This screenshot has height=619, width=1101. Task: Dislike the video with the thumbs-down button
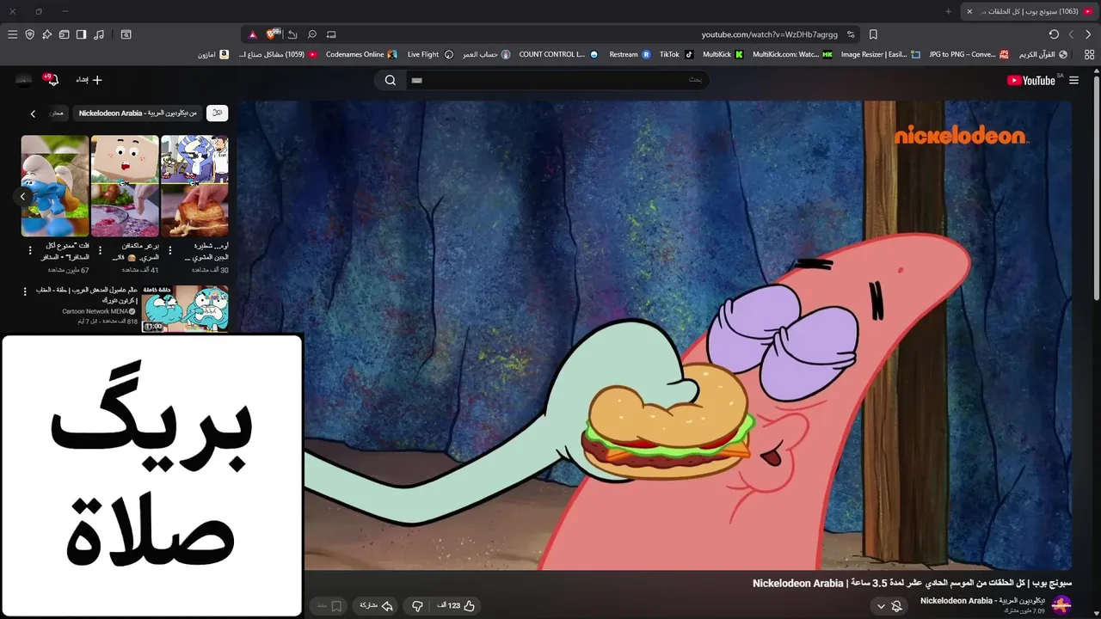coord(418,605)
